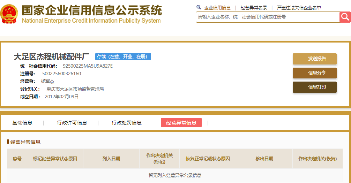This screenshot has width=351, height=183.
Task: Click the credit code 92500225MA5U9A827E
Action: pyautogui.click(x=88, y=66)
